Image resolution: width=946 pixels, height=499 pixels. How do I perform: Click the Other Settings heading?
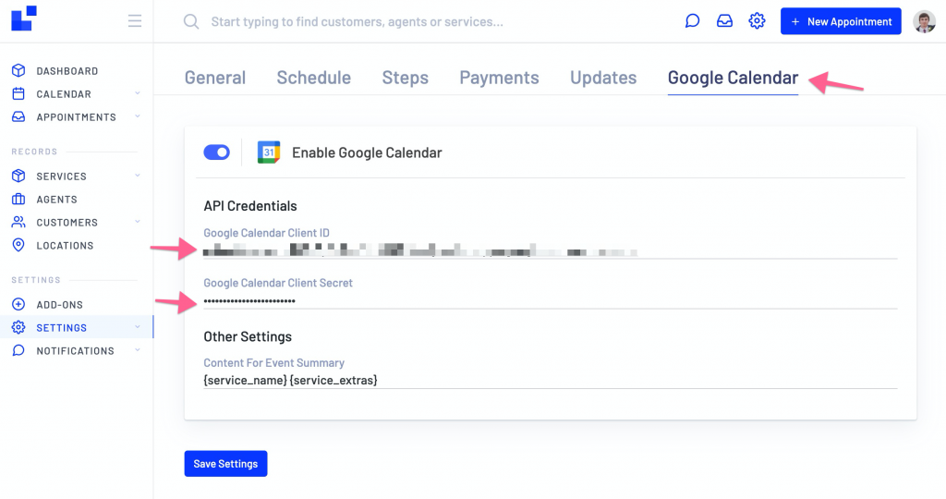[x=248, y=336]
